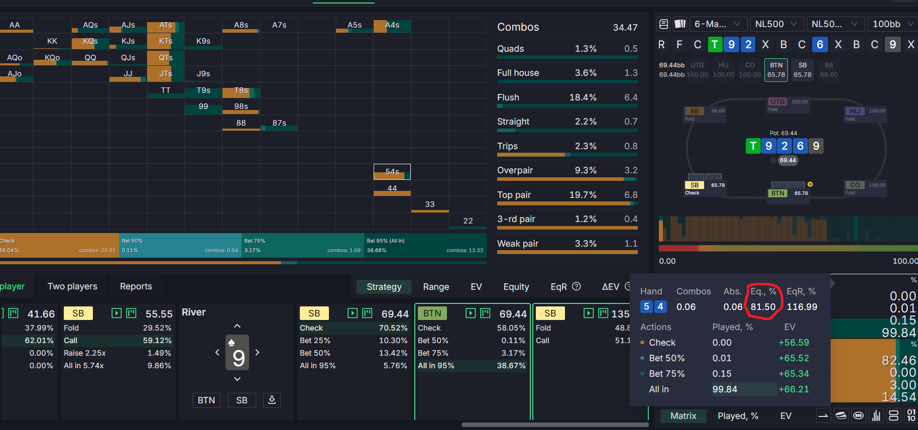Click the binary 01/10 icon
Viewport: 918px width, 430px height.
[x=911, y=415]
